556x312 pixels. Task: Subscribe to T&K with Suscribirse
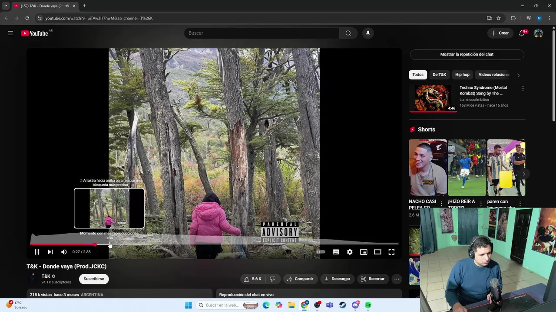tap(94, 279)
